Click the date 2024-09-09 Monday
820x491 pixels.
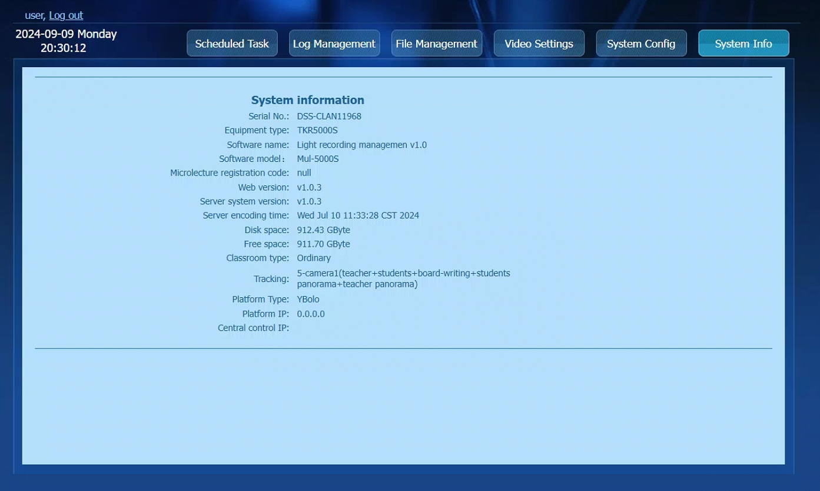point(66,34)
